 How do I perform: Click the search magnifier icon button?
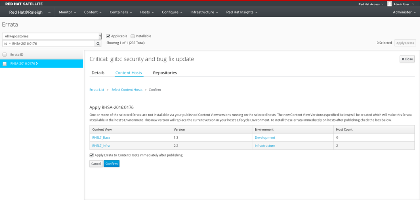(x=98, y=43)
